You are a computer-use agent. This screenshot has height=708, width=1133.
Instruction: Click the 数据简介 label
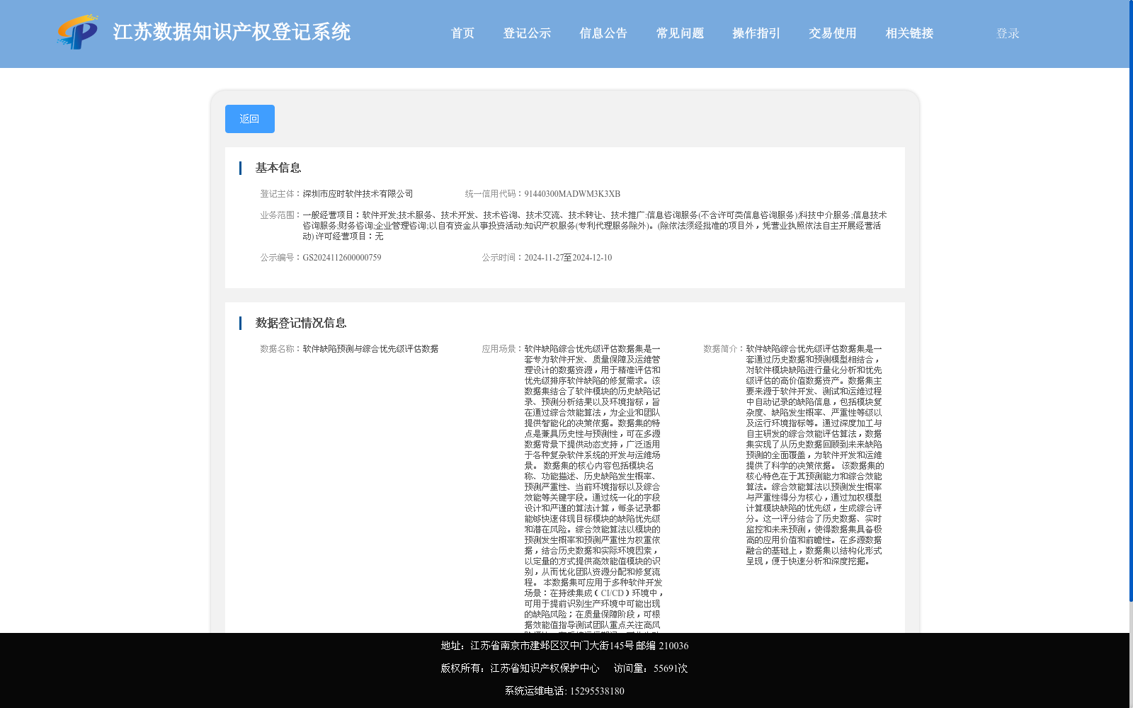click(724, 349)
